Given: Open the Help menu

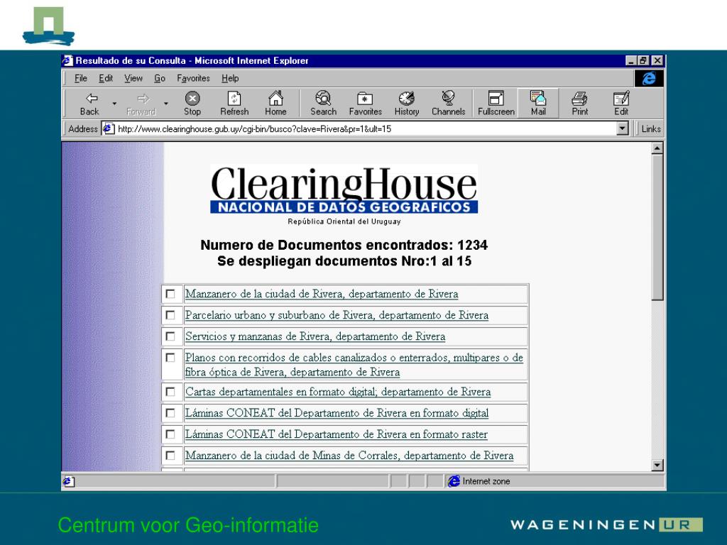Looking at the screenshot, I should click(230, 78).
